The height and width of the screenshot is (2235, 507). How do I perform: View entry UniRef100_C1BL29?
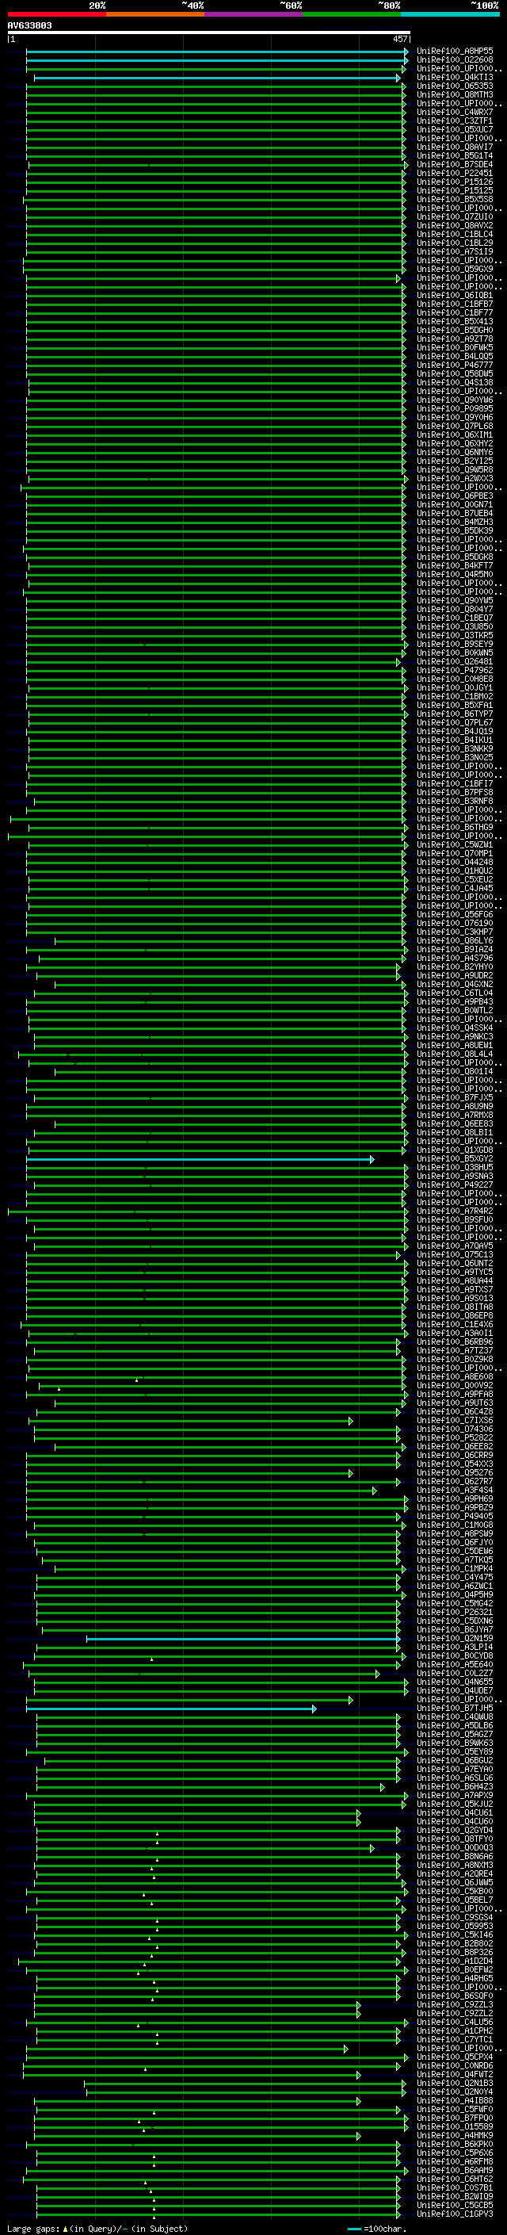pos(454,243)
